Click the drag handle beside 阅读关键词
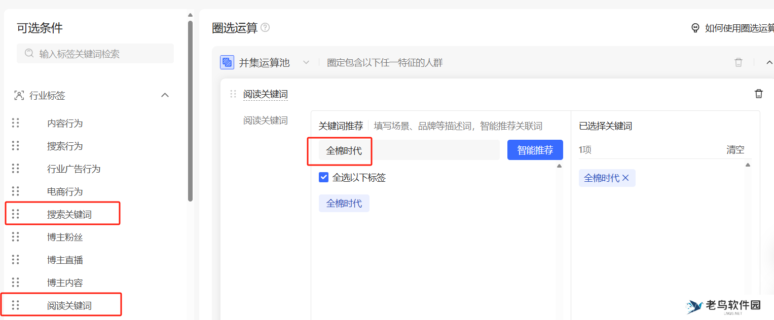 [15, 304]
